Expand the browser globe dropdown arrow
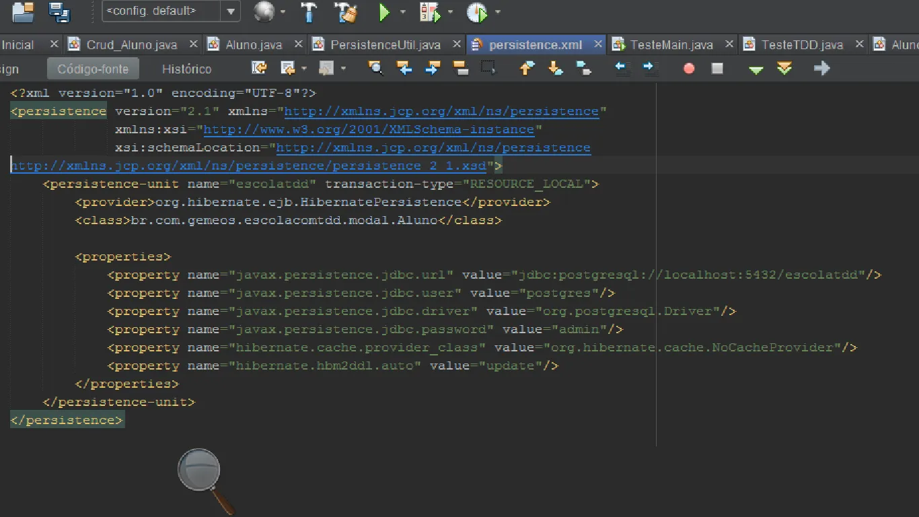Screen dimensions: 919x517 [x=283, y=11]
